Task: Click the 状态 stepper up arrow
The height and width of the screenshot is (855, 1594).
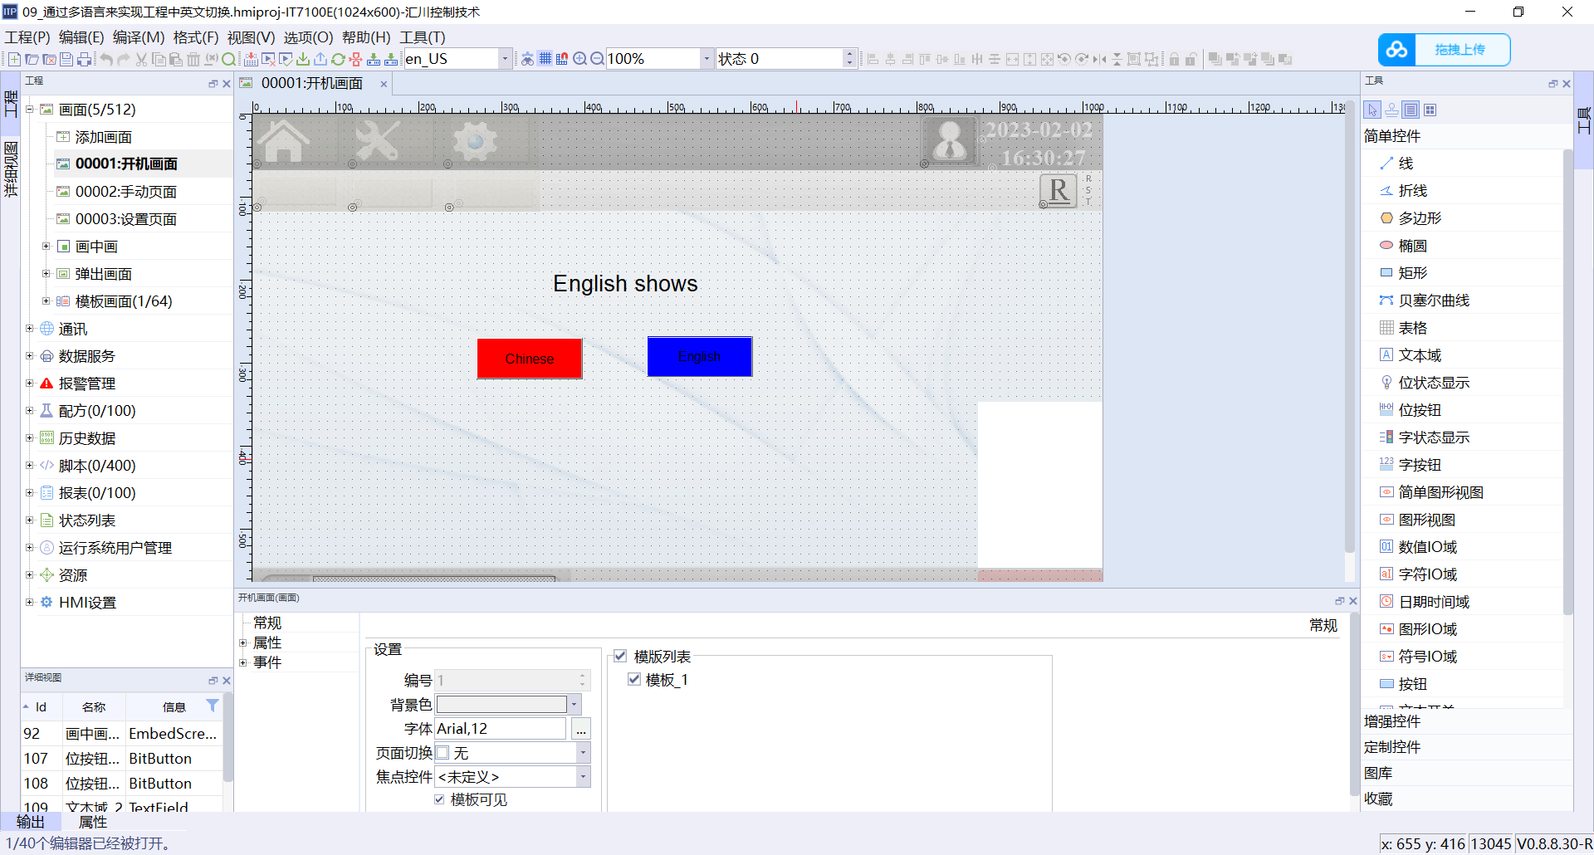Action: 848,54
